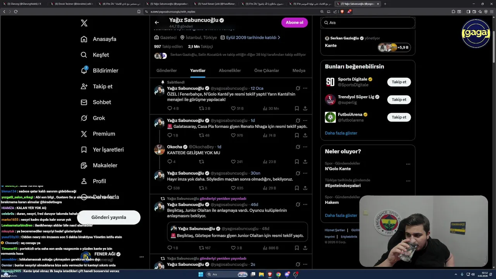Reply to Okocha's tweet
The height and width of the screenshot is (279, 496).
click(170, 162)
